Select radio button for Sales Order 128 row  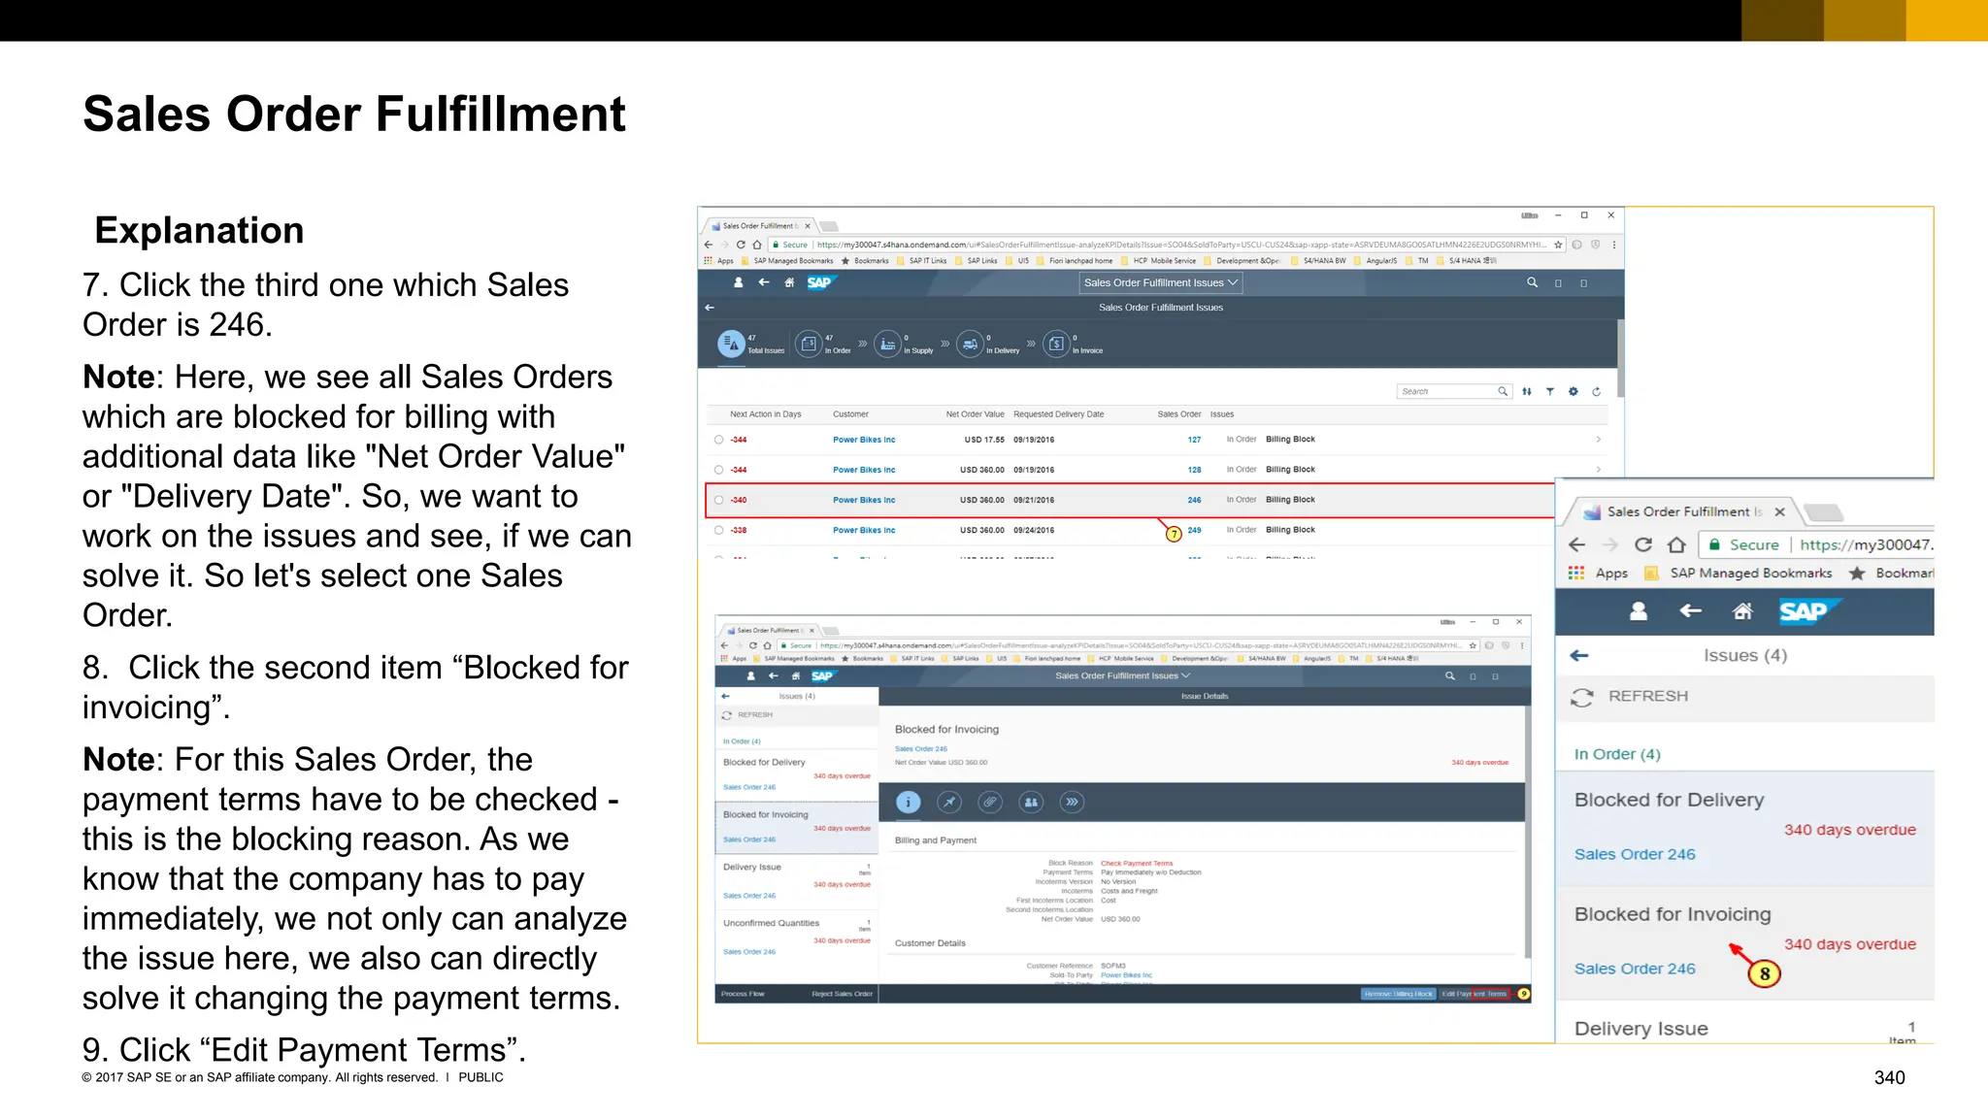(719, 470)
